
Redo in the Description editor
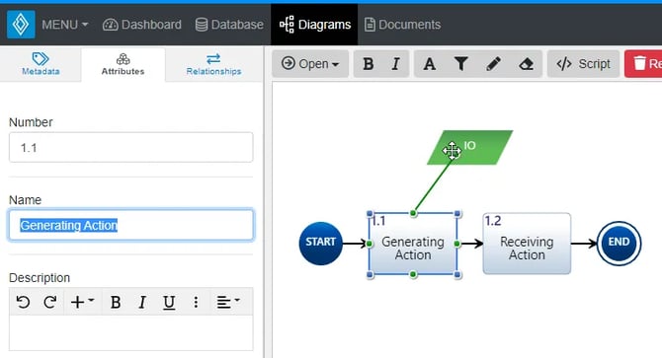49,302
